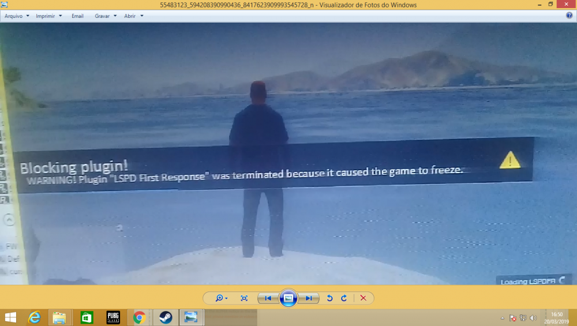Click the Email menu item
The height and width of the screenshot is (326, 577).
77,16
